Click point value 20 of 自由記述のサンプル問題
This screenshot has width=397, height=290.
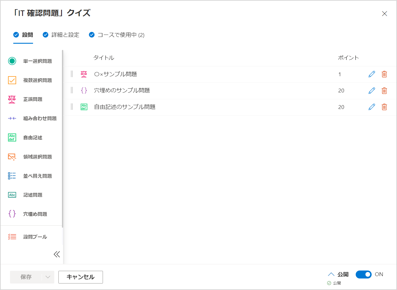click(341, 107)
